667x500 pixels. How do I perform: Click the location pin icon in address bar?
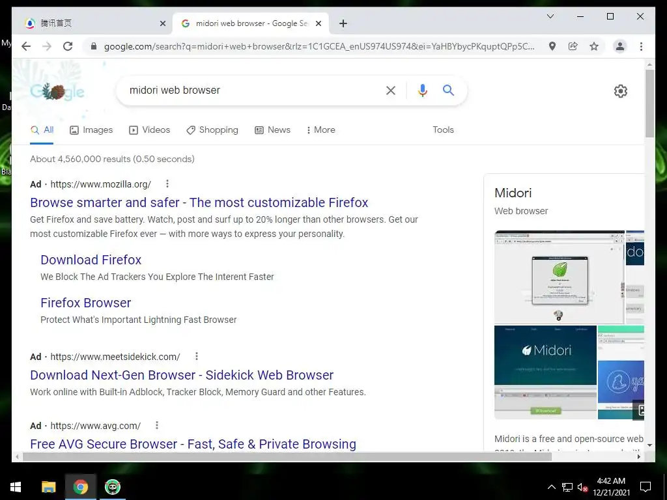[x=552, y=46]
